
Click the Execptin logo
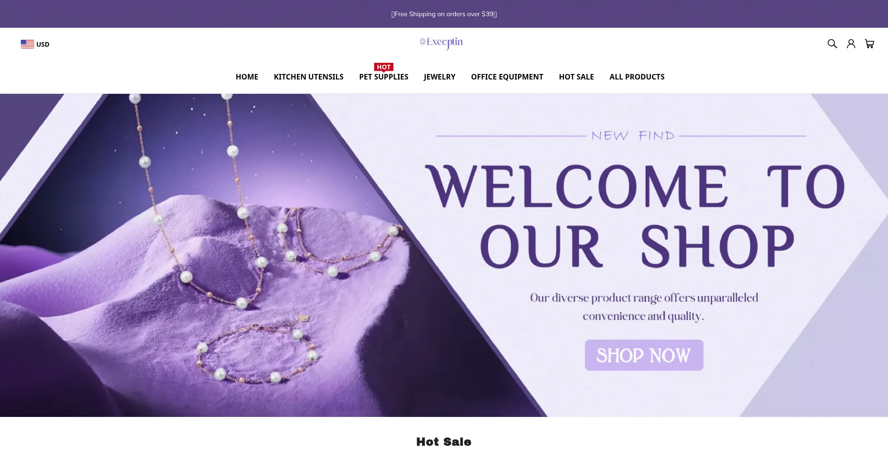(441, 43)
